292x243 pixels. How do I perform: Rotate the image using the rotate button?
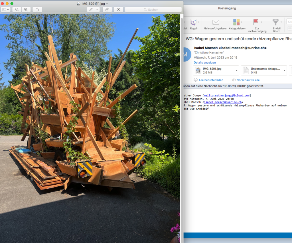[x=107, y=9]
